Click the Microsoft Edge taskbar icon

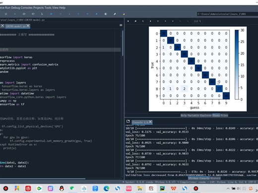point(106,189)
